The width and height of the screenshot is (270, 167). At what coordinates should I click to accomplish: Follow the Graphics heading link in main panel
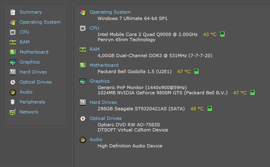(100, 81)
